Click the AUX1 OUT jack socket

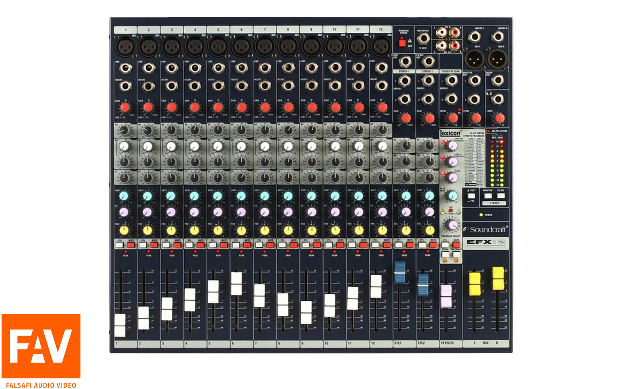[405, 61]
